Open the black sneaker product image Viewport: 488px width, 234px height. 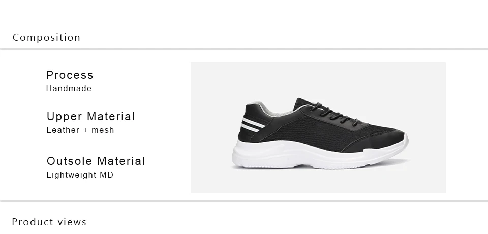pos(318,127)
